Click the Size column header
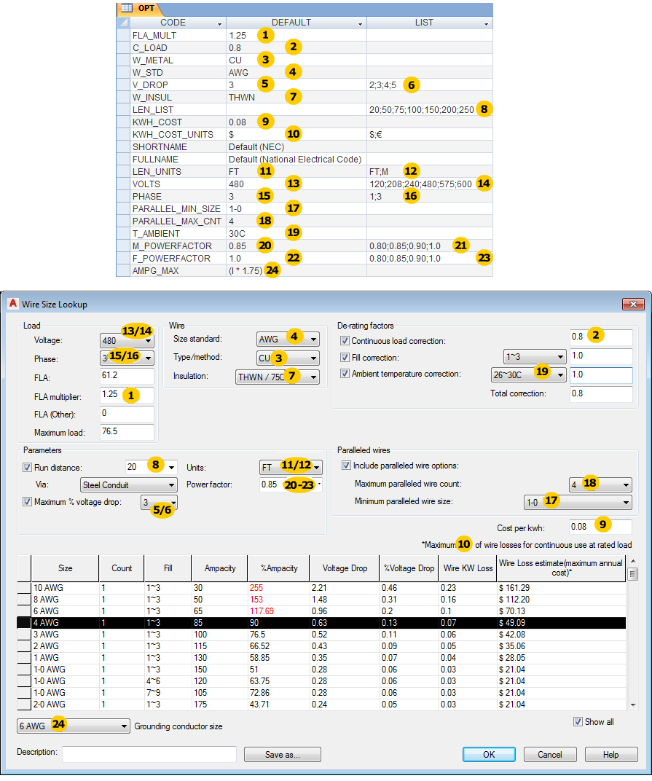Screen dimensions: 652x781 [65, 568]
